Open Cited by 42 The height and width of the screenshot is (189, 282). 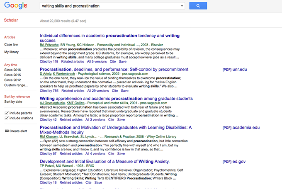pyautogui.click(x=48, y=120)
